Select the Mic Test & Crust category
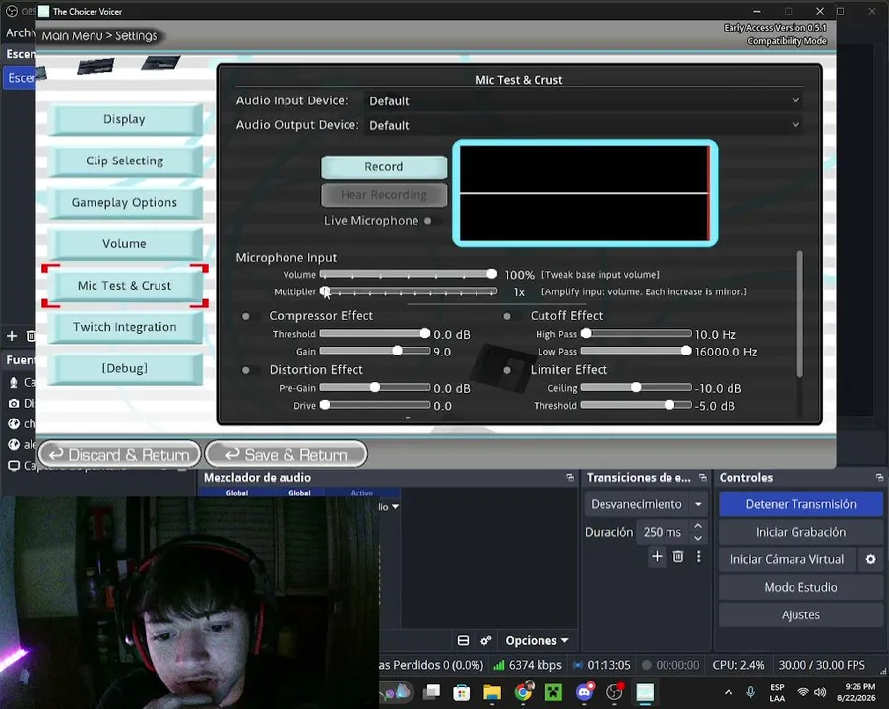Screen dimensions: 889x709 coord(125,286)
